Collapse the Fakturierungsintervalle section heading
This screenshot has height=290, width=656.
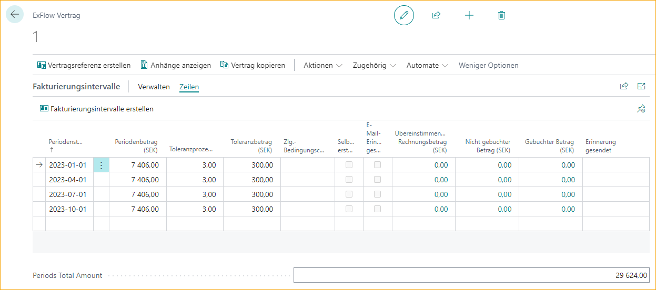point(76,87)
